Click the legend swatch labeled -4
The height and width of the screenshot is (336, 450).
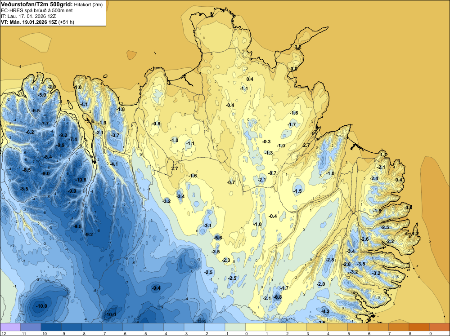click(174, 327)
